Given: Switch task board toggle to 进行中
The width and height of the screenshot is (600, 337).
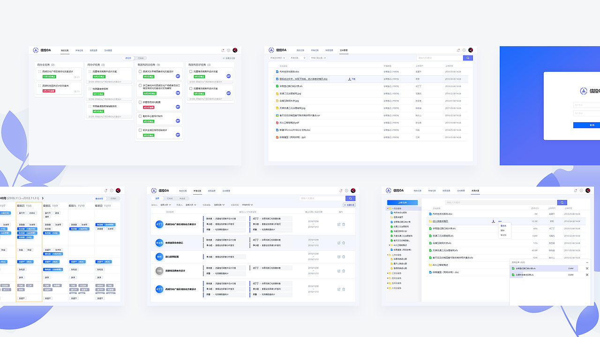Looking at the screenshot, I should click(x=128, y=58).
